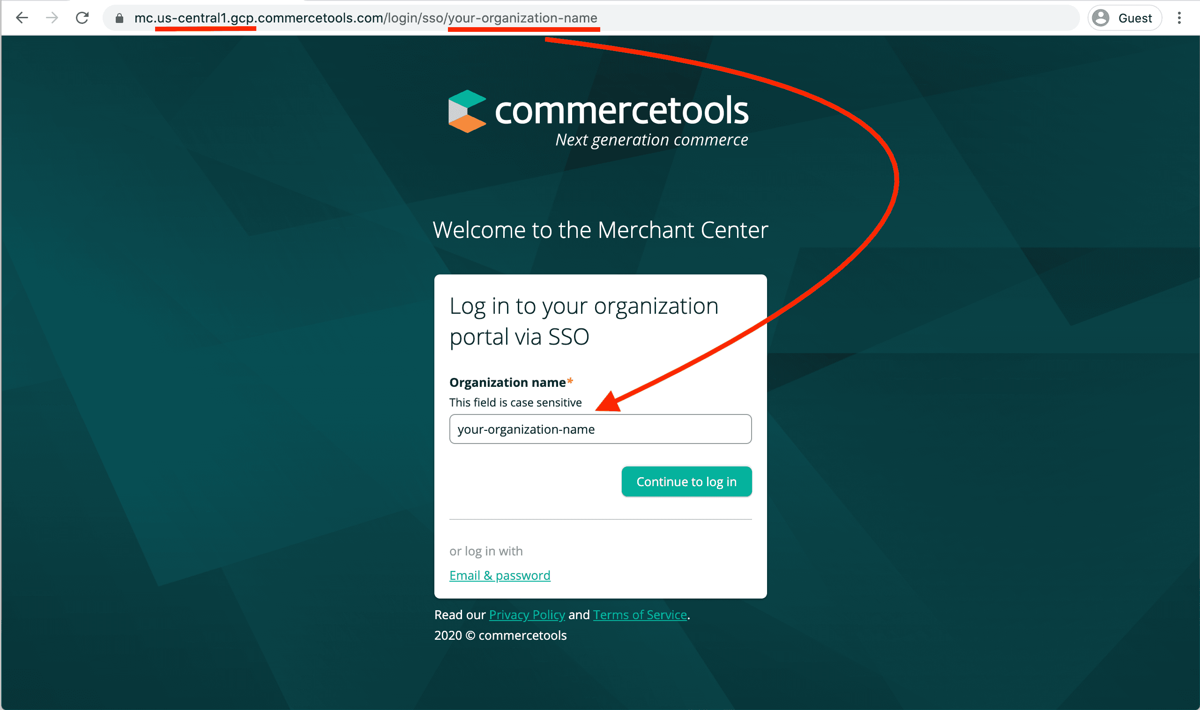Click the browser back arrow
This screenshot has width=1200, height=710.
[x=22, y=18]
